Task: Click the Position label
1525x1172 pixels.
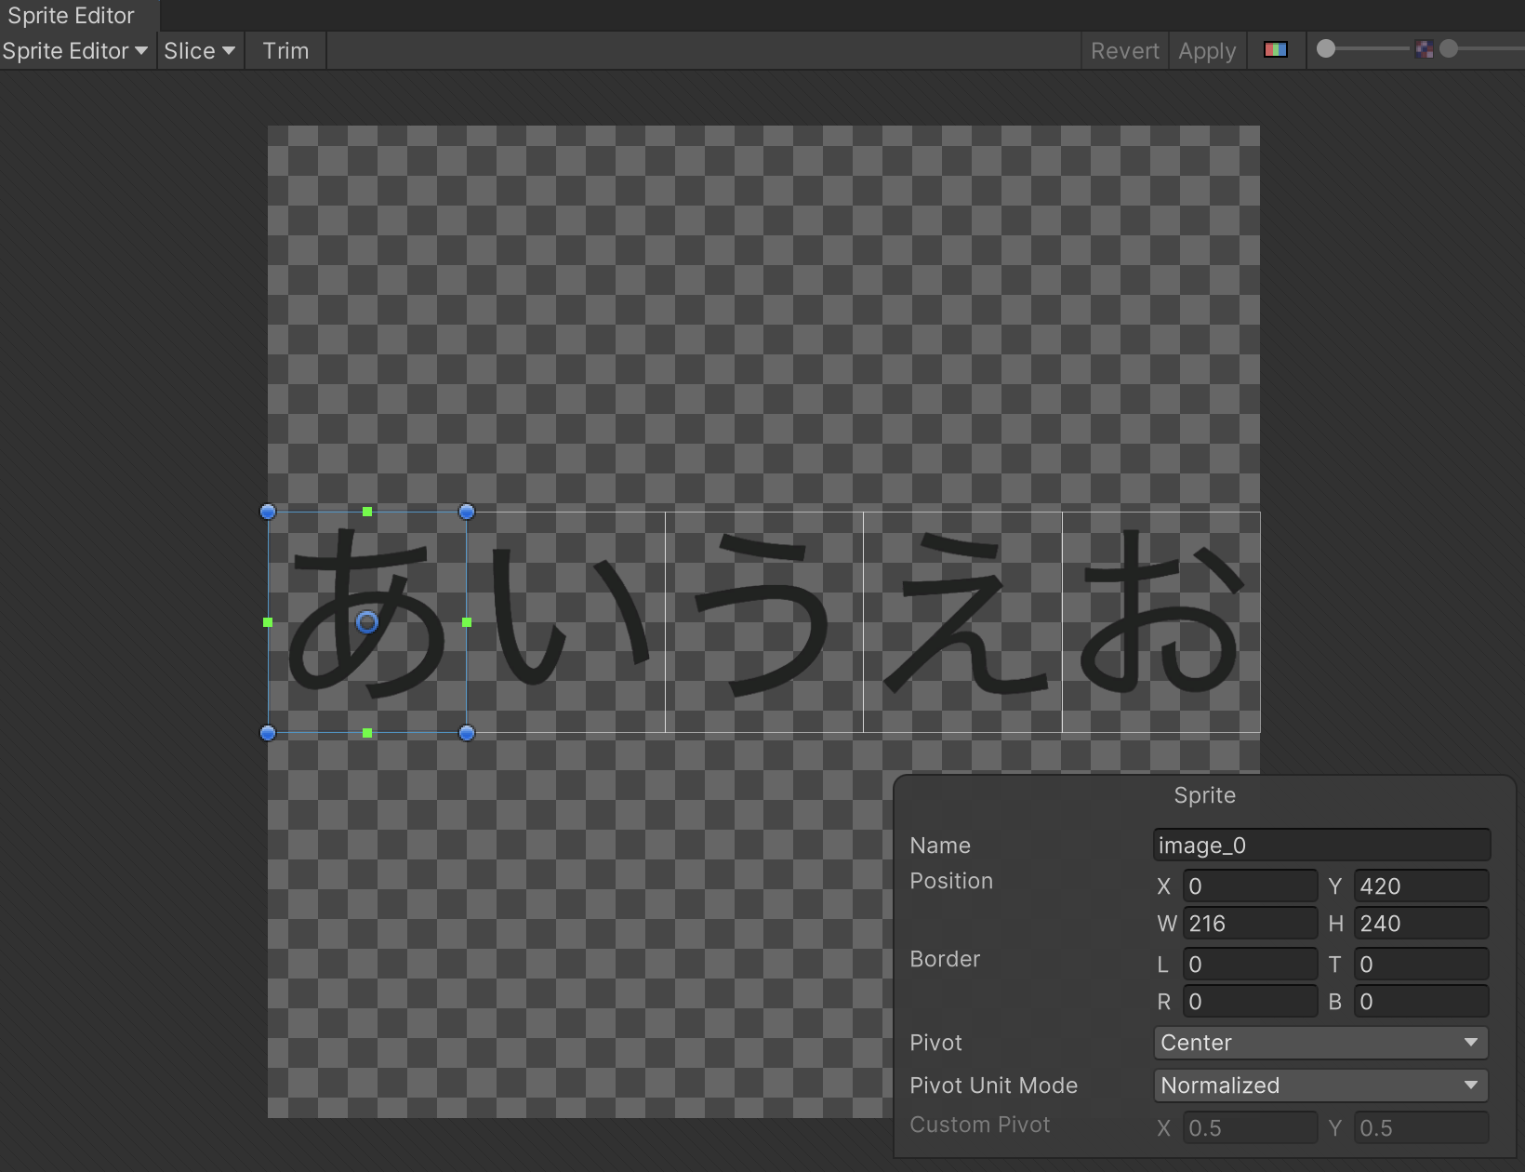Action: (951, 881)
